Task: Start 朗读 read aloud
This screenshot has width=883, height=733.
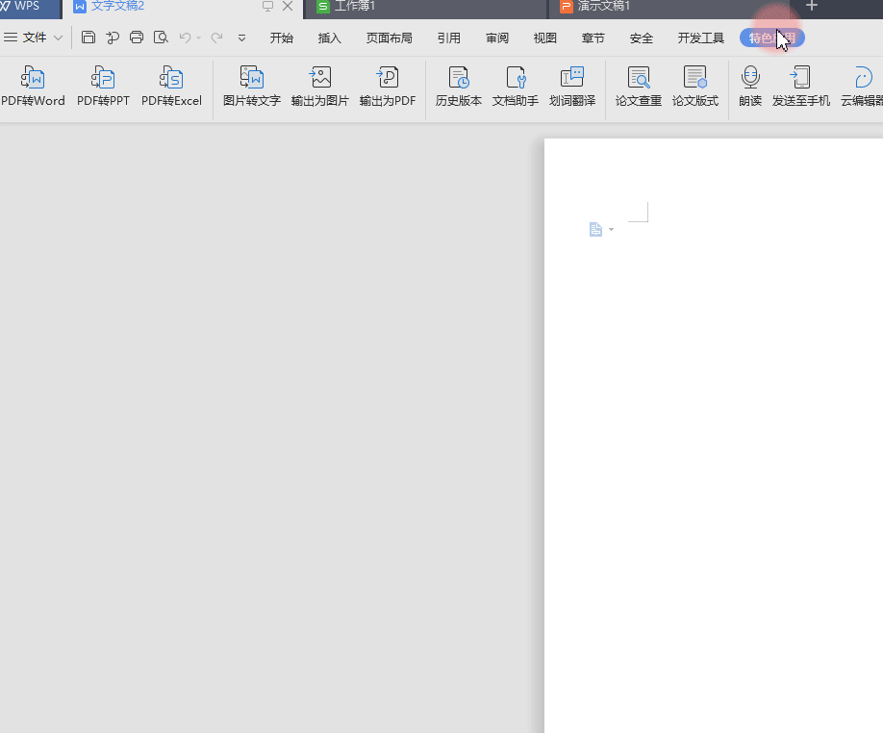Action: tap(750, 88)
